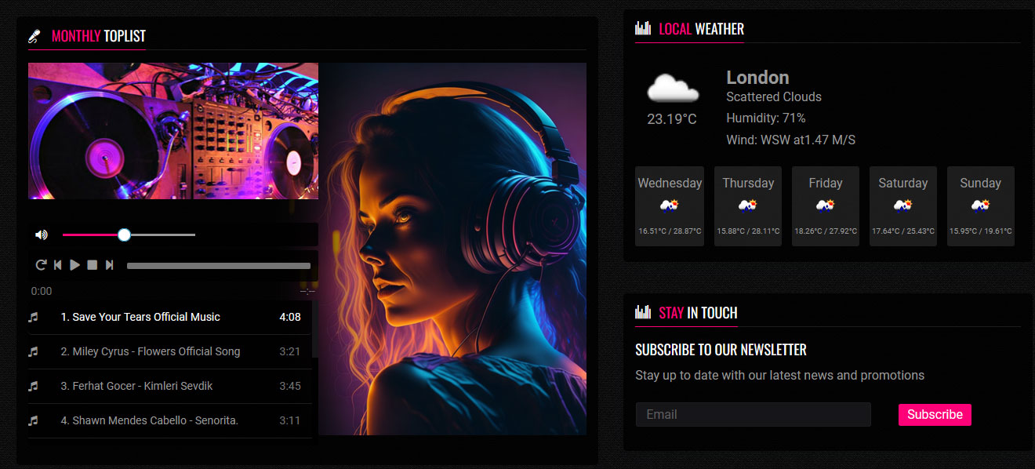Click the DJ turntable thumbnail image
Screen dimensions: 1035x469
[x=173, y=131]
